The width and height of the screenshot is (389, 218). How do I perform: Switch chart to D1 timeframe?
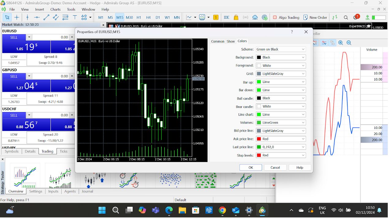tap(158, 17)
